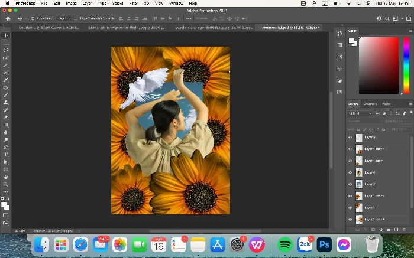Select the Zoom tool in toolbar

[x=5, y=184]
